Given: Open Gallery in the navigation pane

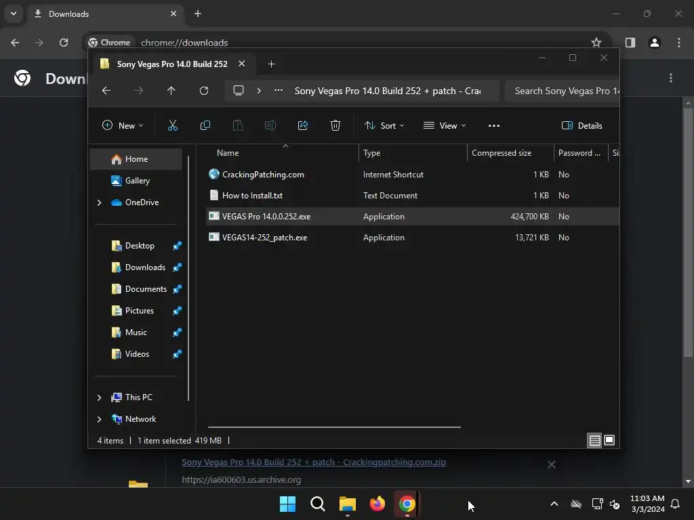Looking at the screenshot, I should (x=136, y=181).
